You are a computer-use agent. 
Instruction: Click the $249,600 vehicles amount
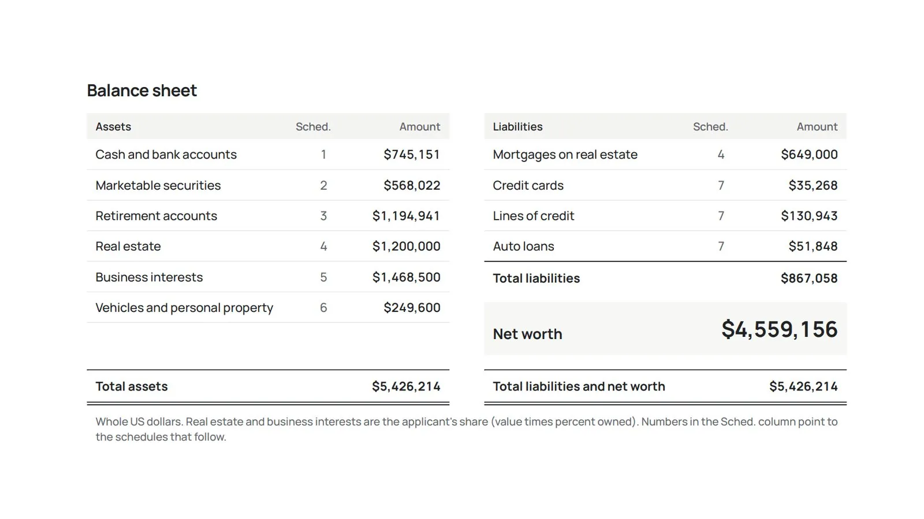(x=412, y=308)
